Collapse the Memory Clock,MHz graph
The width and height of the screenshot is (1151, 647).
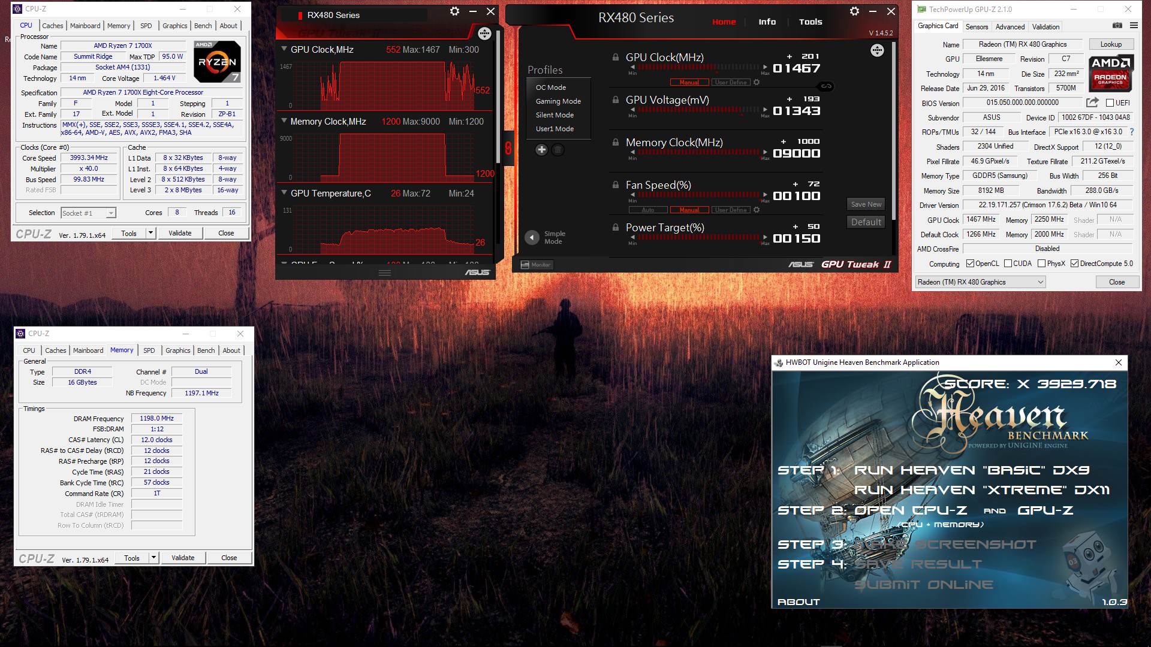tap(284, 121)
